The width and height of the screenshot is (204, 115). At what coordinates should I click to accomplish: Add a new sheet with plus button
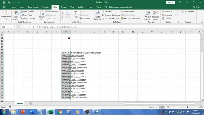31,103
